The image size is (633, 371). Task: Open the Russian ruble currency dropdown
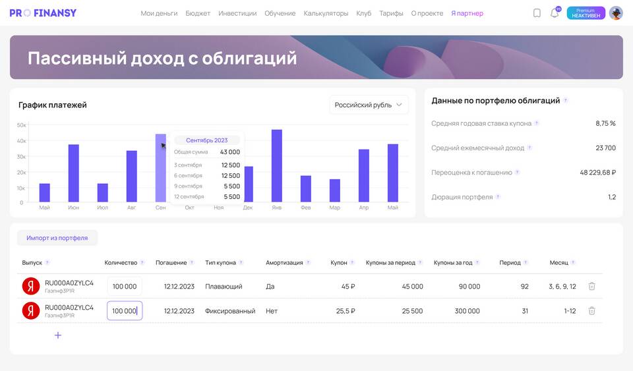369,105
